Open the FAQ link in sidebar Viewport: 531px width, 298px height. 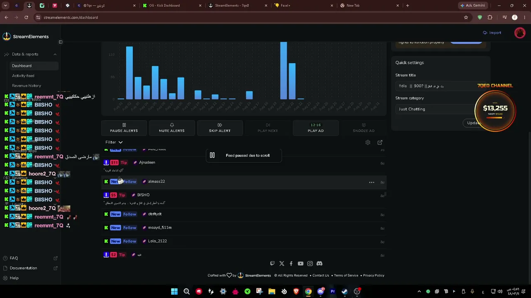14,258
